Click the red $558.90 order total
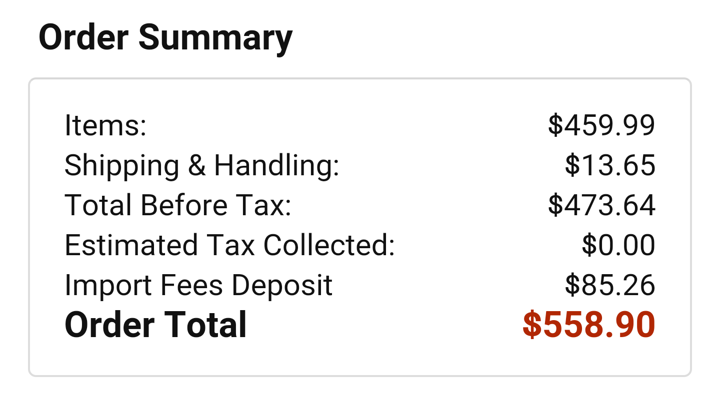This screenshot has width=720, height=408. pos(588,325)
